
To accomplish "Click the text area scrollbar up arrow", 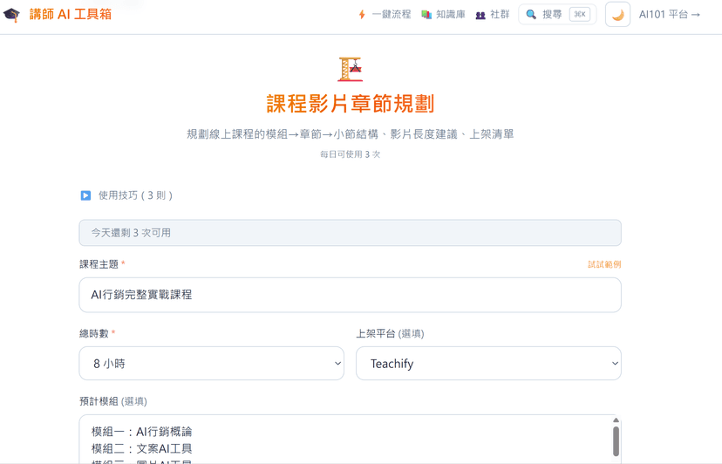I will pyautogui.click(x=616, y=420).
